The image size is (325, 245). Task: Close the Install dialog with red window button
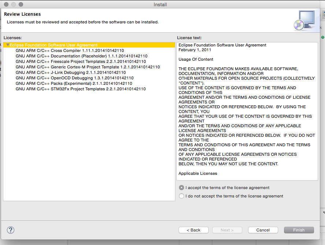[6, 4]
